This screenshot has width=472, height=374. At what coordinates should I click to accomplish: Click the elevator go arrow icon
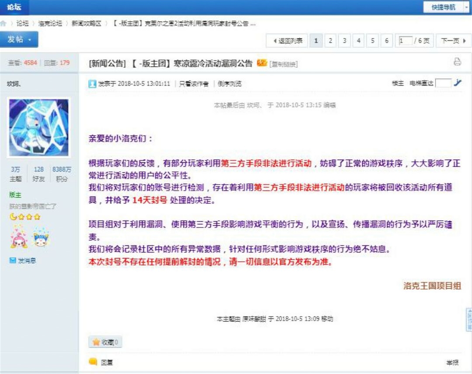(458, 83)
